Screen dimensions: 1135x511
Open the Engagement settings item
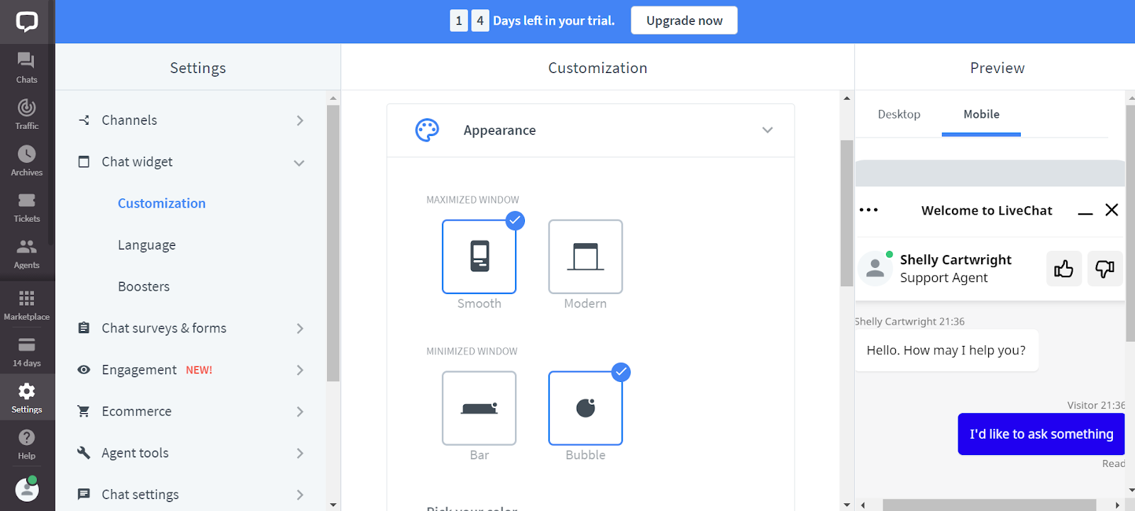[139, 370]
